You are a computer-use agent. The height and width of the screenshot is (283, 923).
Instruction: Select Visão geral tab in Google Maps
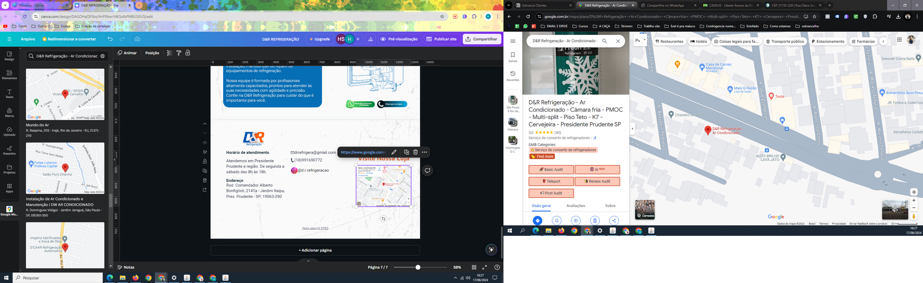(541, 206)
